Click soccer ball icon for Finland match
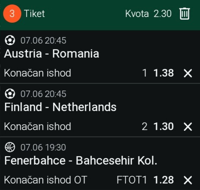This screenshot has width=200, height=190. pyautogui.click(x=10, y=94)
